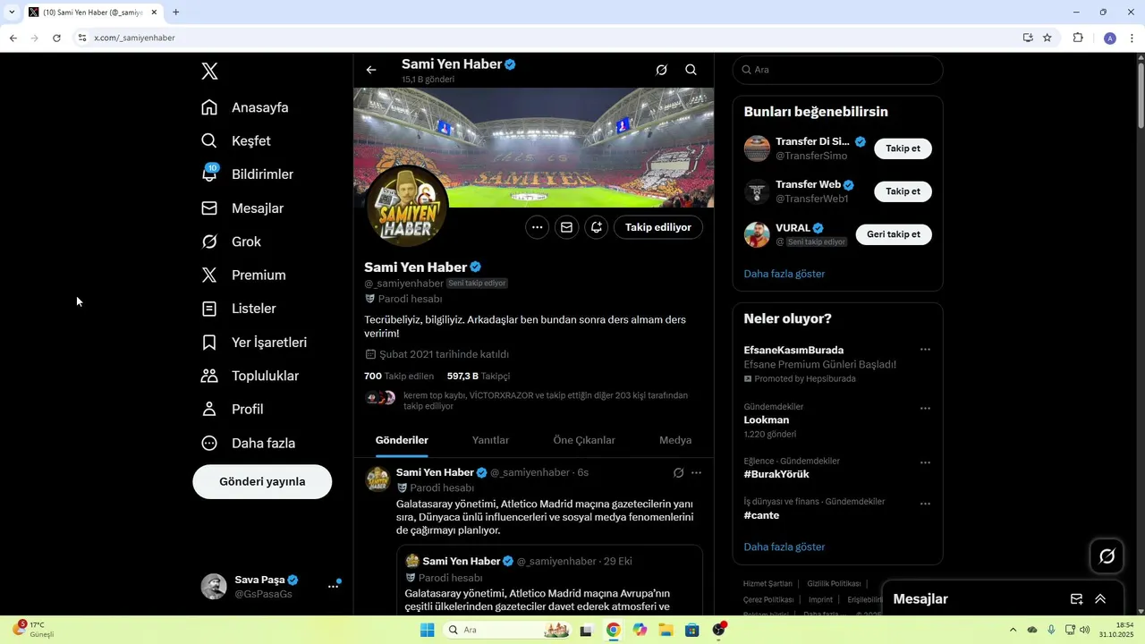Open Premium page

pos(243,275)
